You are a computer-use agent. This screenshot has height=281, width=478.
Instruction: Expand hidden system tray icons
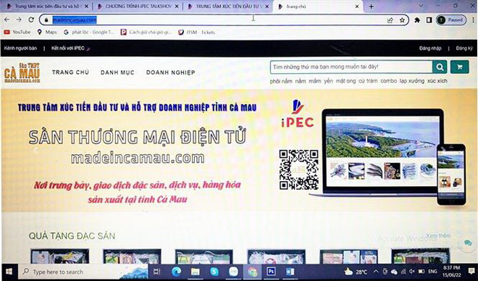(x=376, y=272)
